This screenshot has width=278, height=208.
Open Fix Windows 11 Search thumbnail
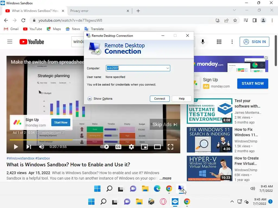point(209,139)
